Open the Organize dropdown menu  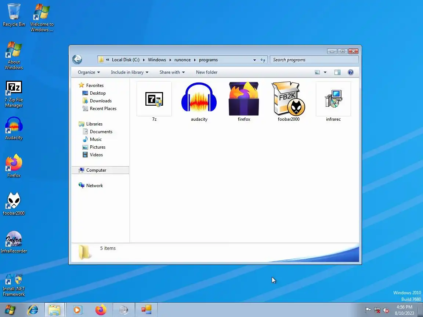(89, 72)
